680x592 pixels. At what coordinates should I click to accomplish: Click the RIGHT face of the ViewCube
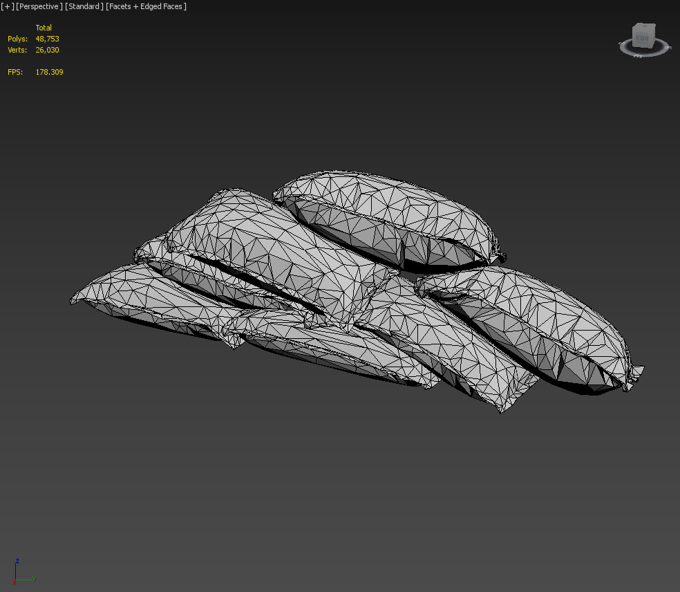point(642,38)
